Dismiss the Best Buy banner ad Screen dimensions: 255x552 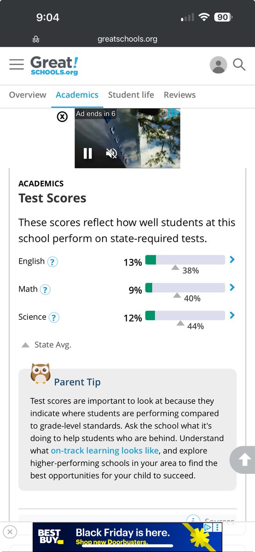point(10,532)
